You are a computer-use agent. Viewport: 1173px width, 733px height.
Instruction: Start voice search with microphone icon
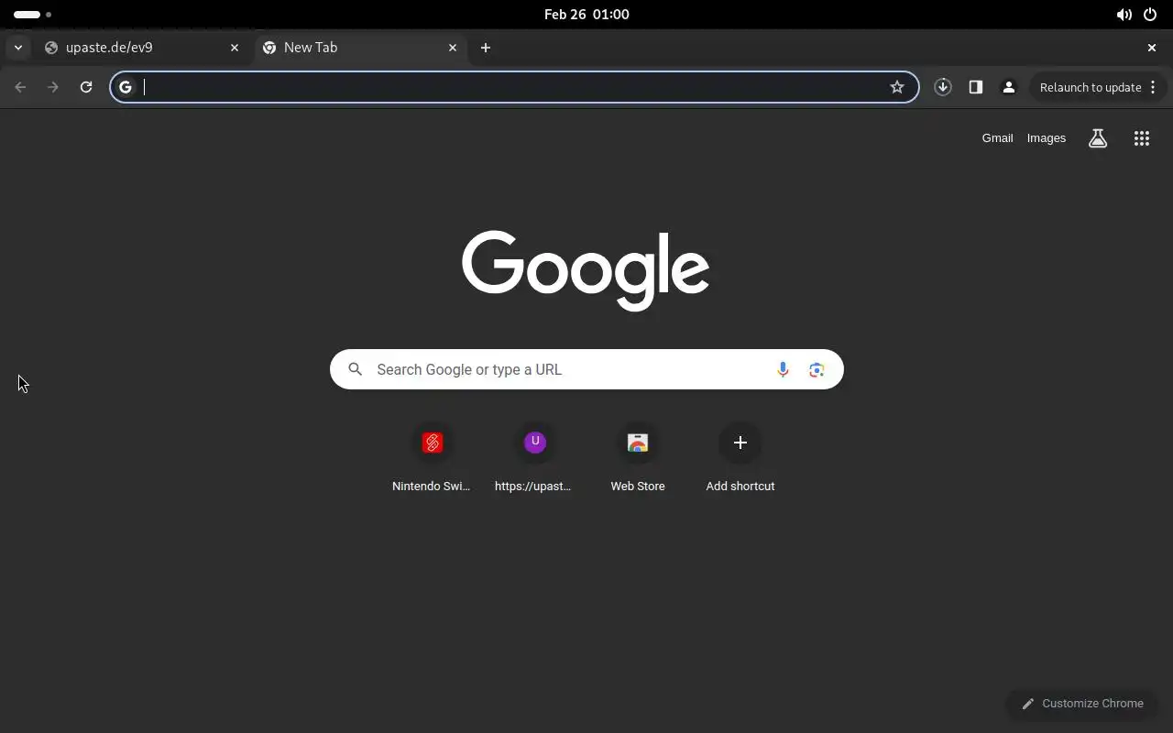(x=783, y=369)
